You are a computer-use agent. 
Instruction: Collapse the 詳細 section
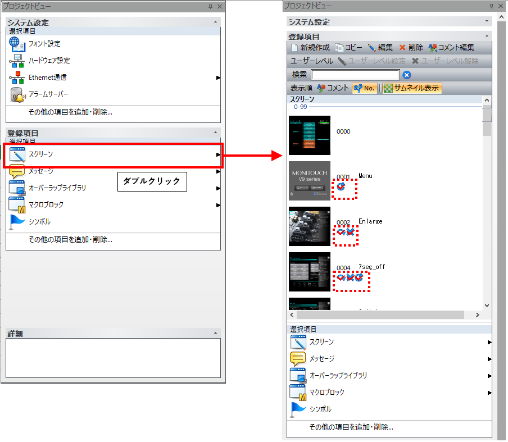(x=216, y=334)
